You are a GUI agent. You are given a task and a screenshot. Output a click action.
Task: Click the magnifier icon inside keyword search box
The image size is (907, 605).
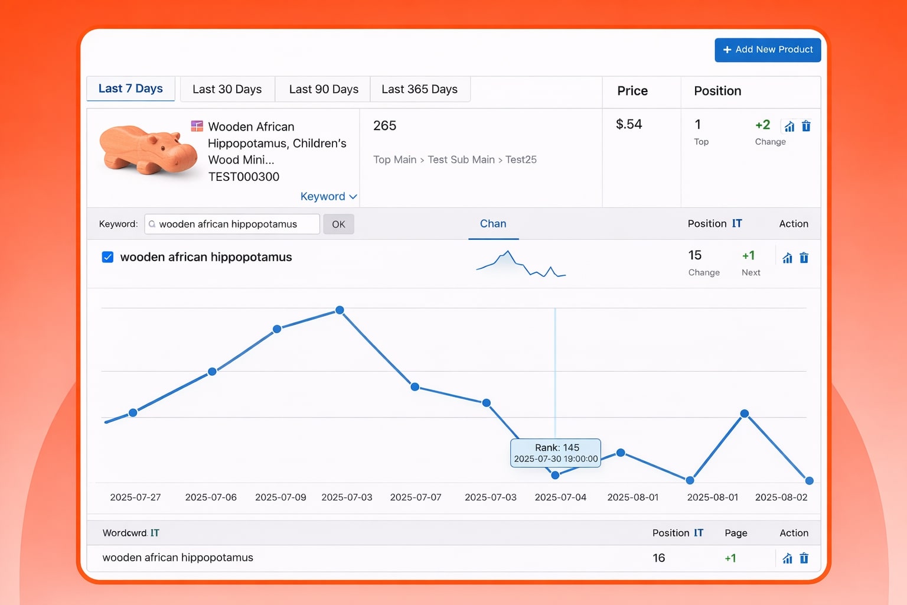(152, 224)
